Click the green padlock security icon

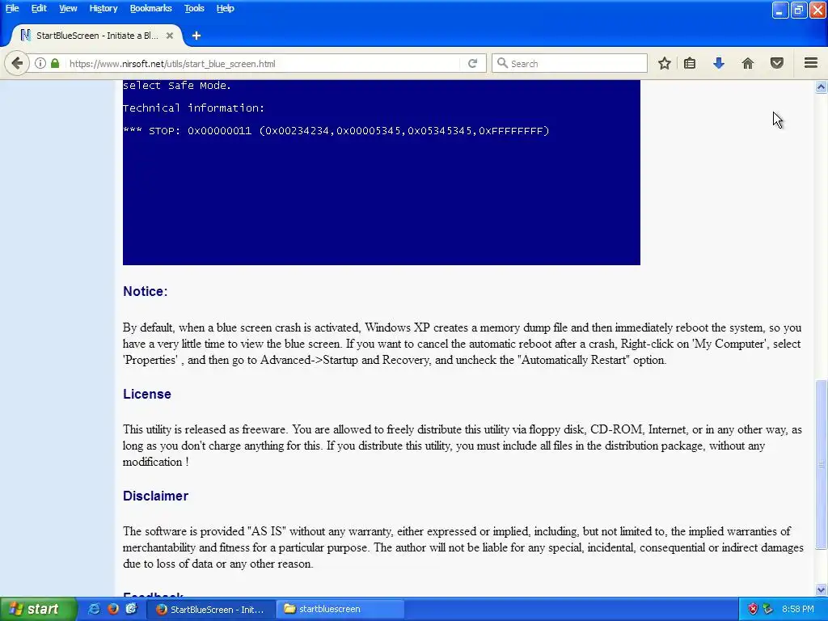55,63
